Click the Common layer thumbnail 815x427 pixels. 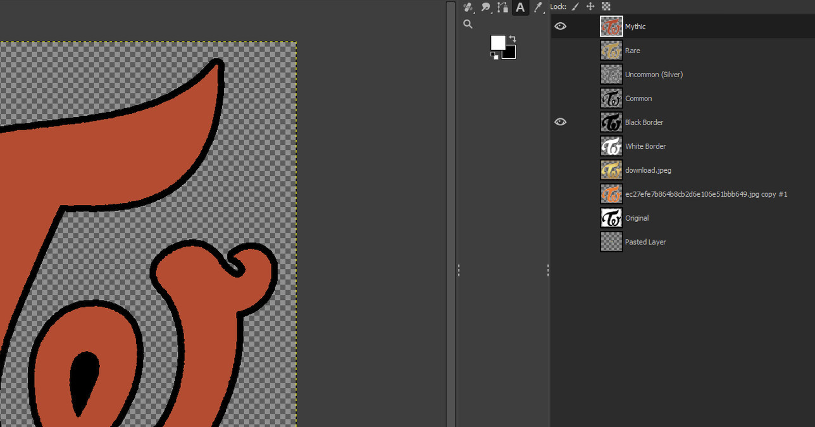coord(611,98)
